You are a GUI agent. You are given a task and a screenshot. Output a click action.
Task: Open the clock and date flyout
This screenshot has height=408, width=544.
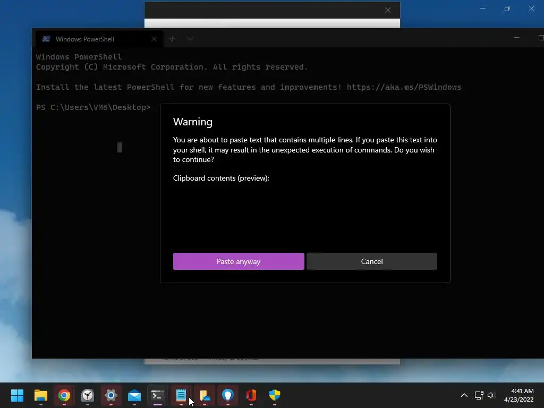point(518,395)
